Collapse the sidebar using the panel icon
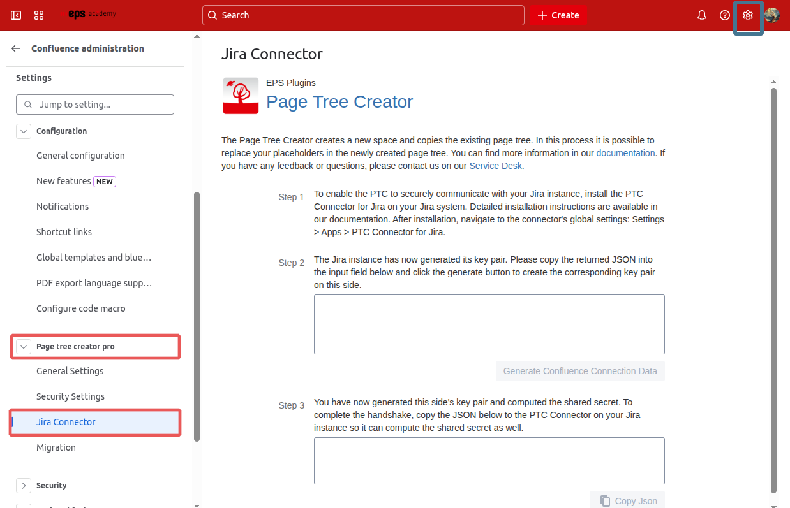Screen dimensions: 790x508 15,15
